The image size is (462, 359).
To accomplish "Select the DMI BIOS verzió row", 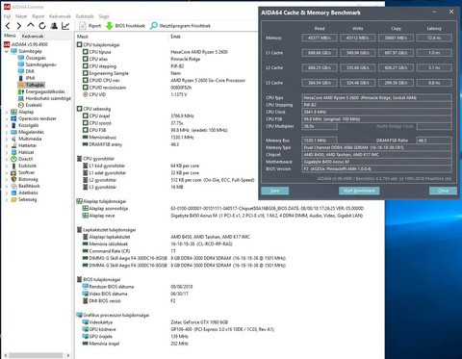I will 129,300.
